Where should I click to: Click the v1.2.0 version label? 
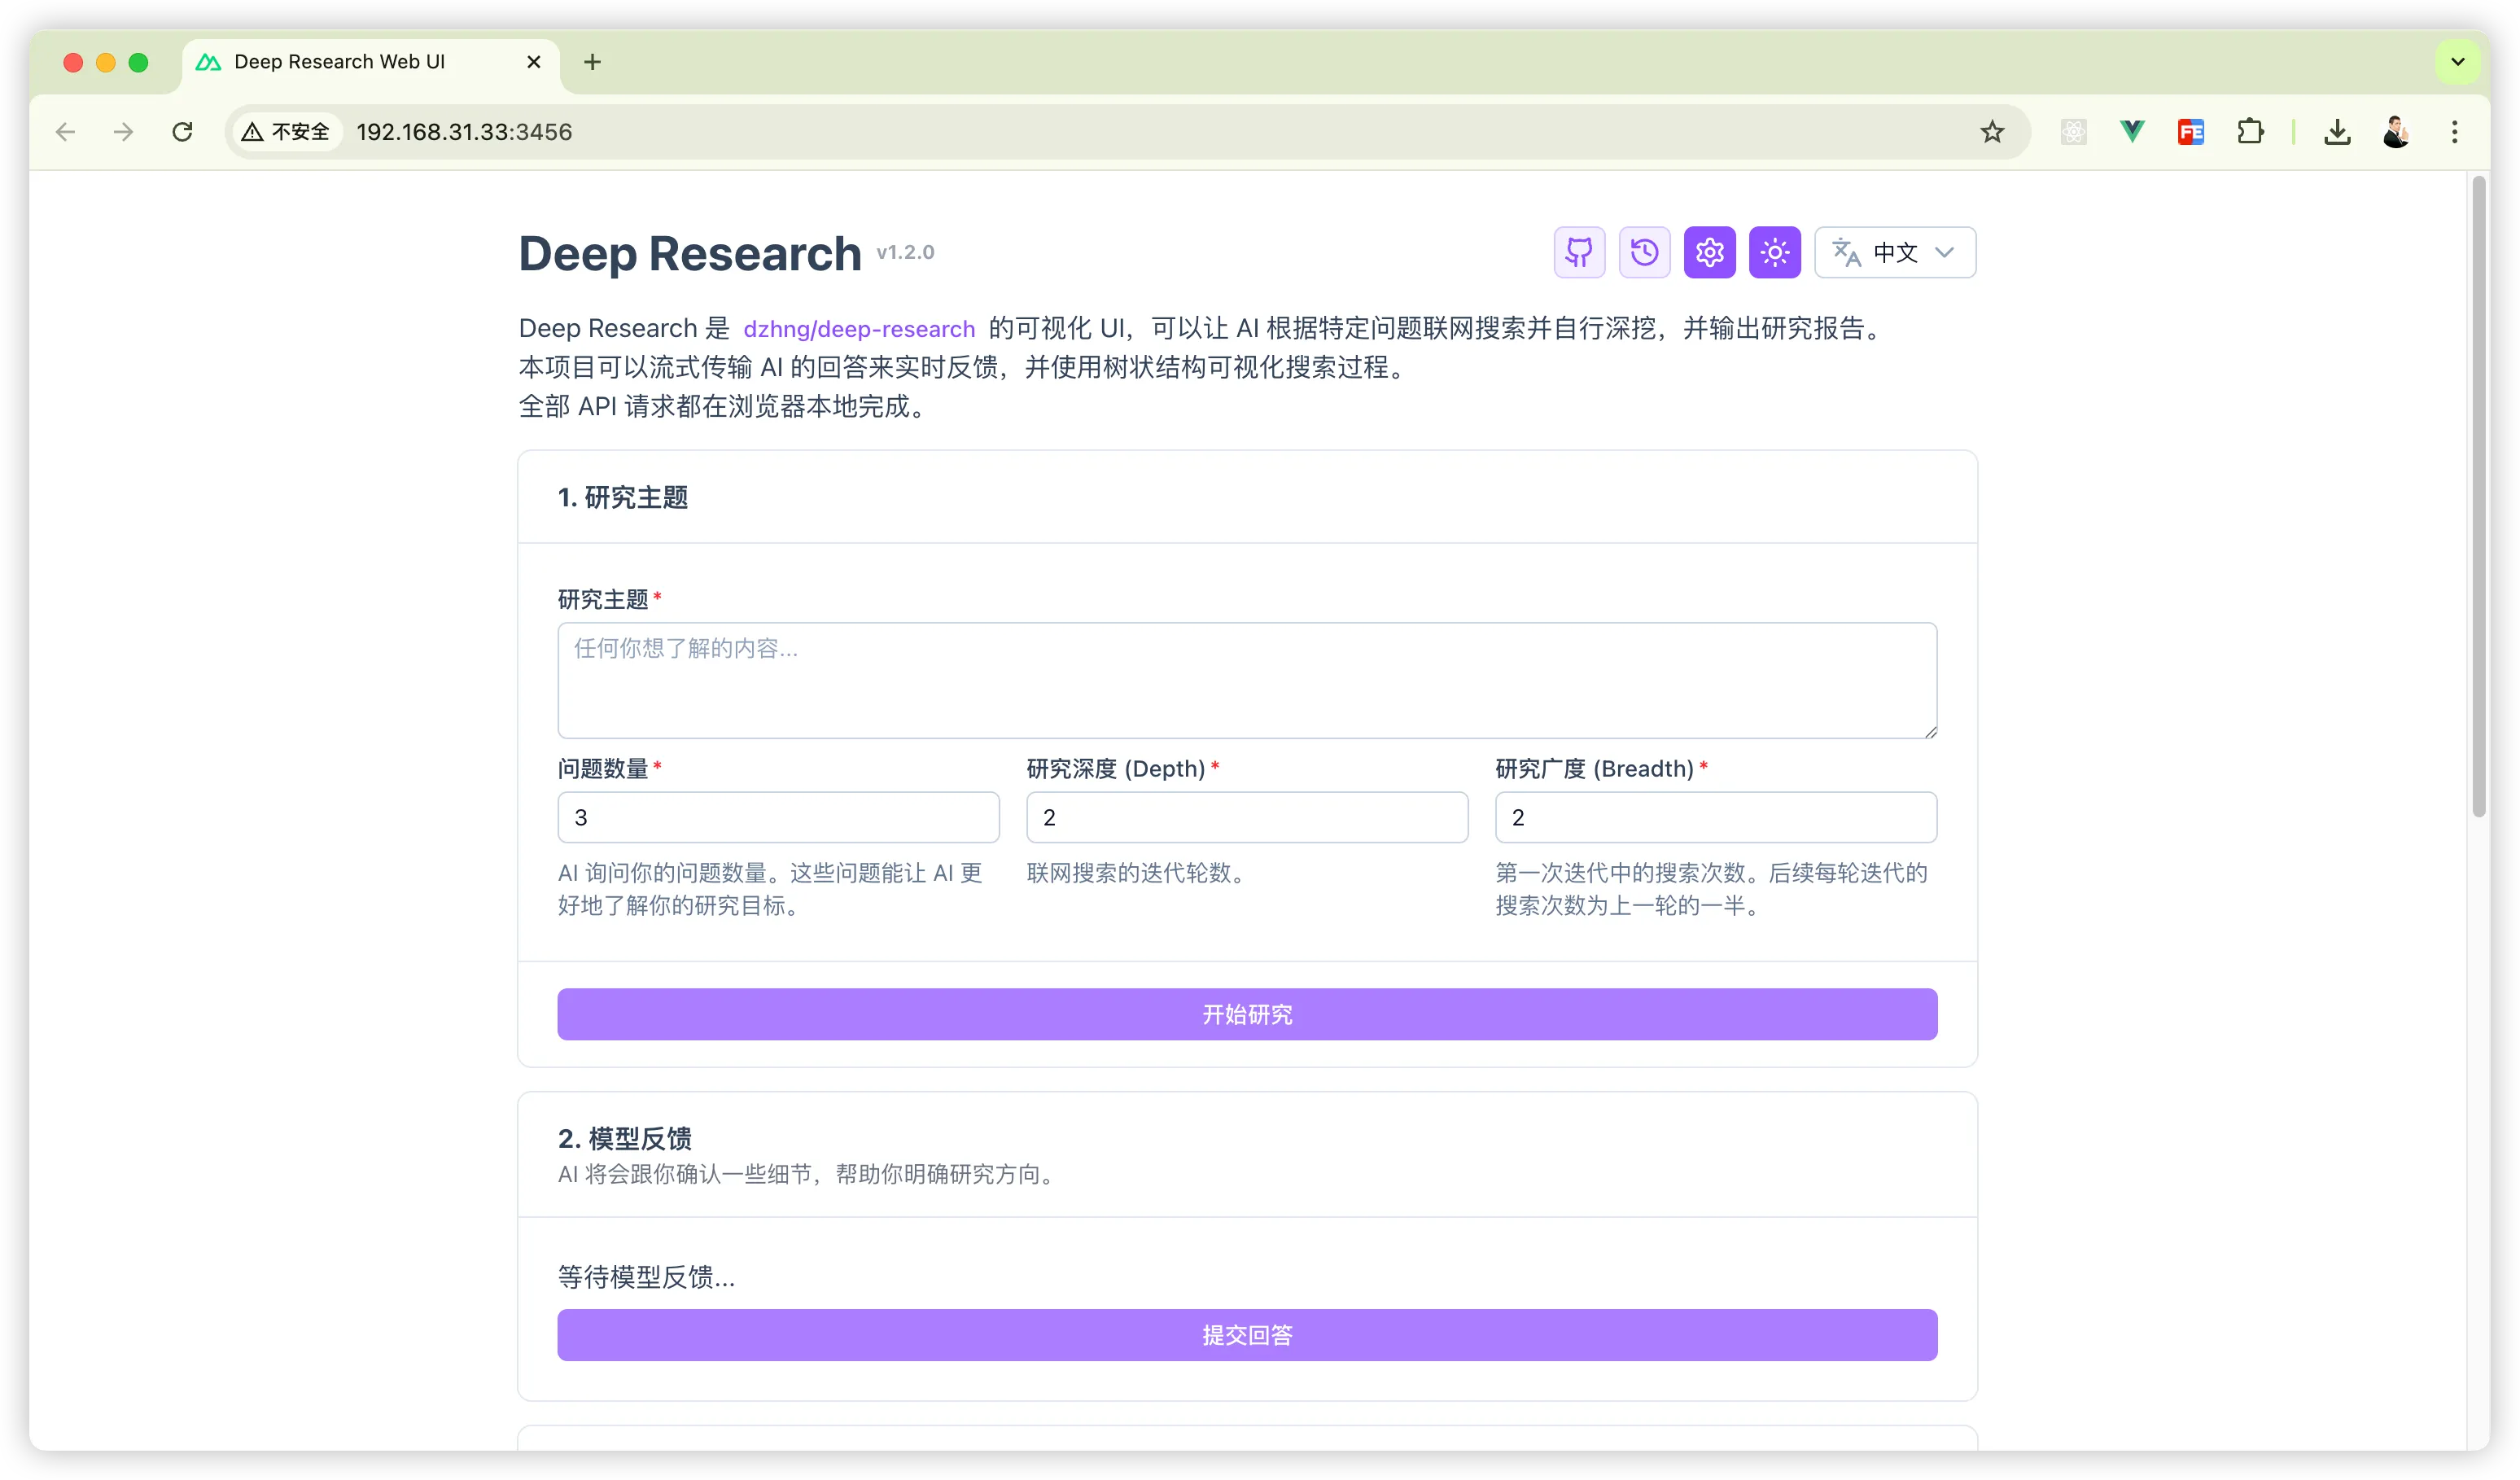[905, 253]
